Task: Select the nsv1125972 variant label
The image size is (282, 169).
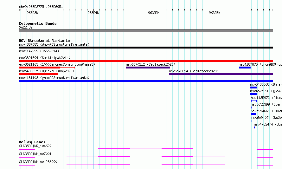Action: (x=266, y=98)
